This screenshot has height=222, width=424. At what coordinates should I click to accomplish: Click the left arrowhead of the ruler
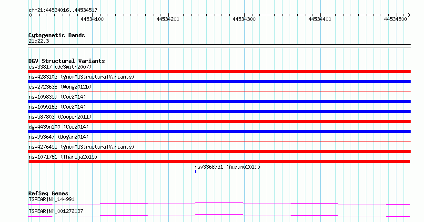(30, 15)
